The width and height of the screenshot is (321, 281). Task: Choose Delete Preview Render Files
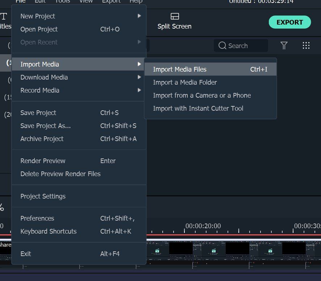pos(79,174)
